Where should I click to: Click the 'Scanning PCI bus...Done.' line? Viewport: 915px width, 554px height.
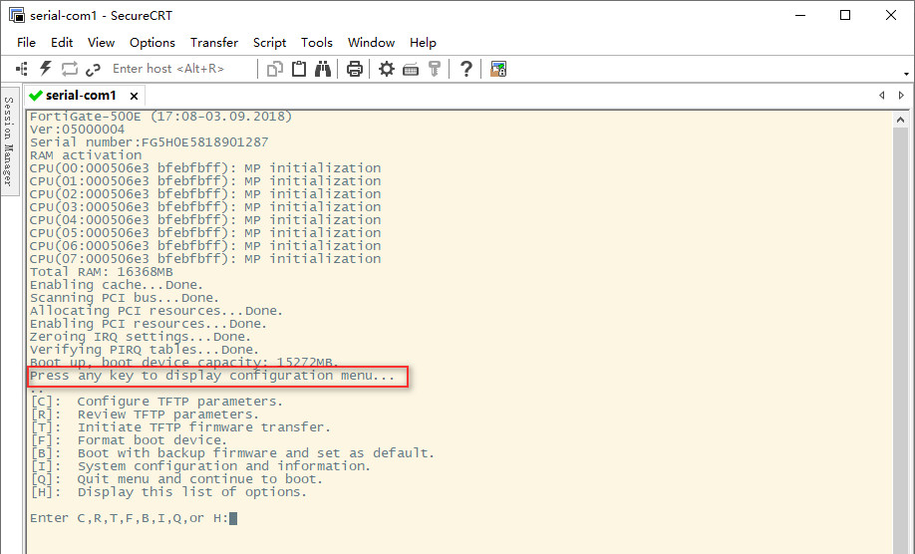(x=125, y=297)
